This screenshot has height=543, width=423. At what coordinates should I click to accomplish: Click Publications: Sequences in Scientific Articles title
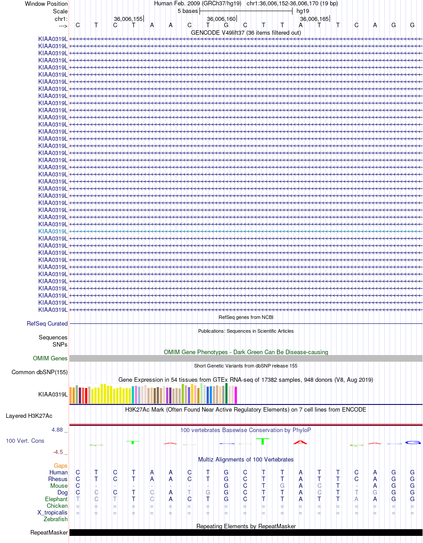(x=246, y=331)
